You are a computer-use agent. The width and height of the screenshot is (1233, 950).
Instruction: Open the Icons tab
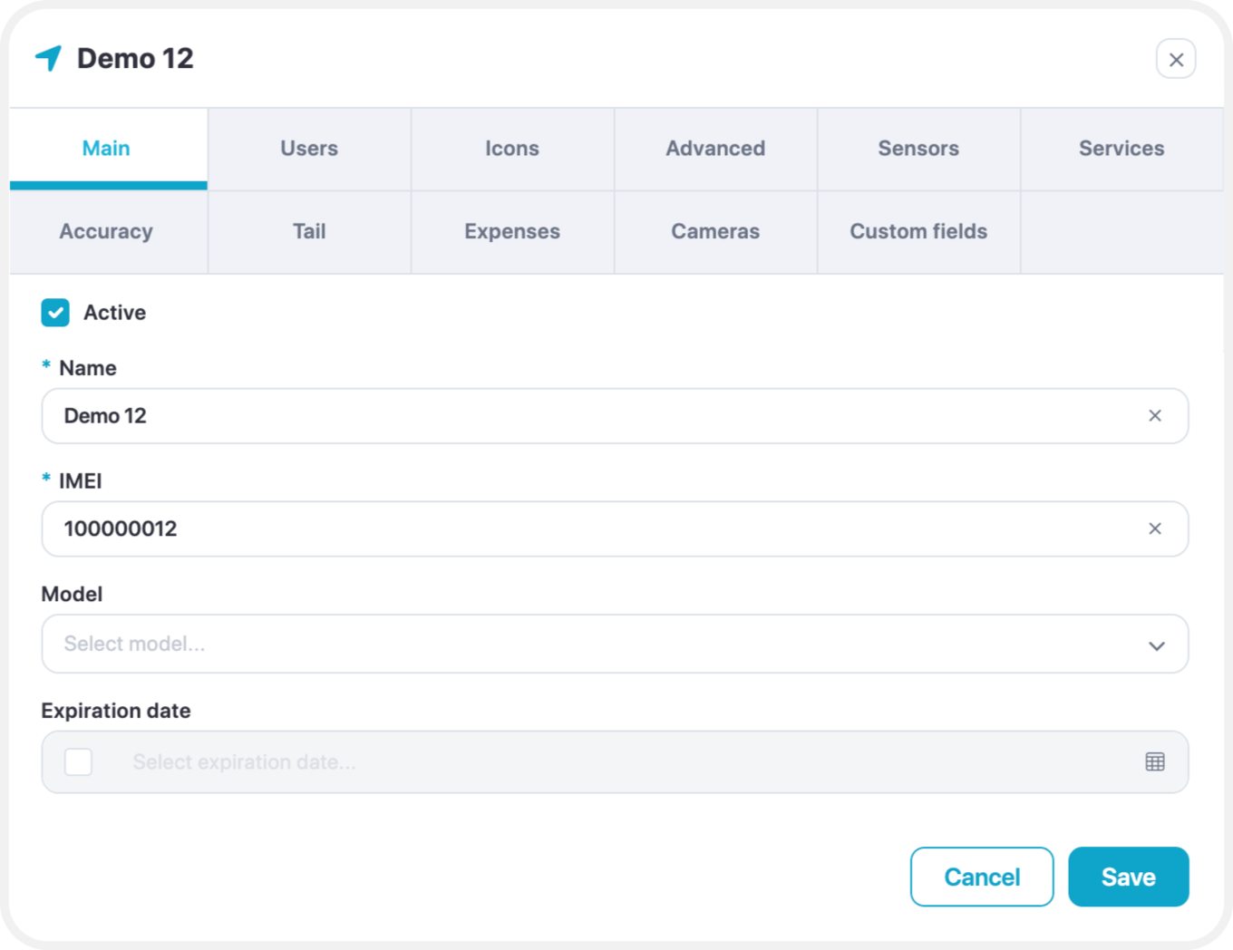[512, 149]
